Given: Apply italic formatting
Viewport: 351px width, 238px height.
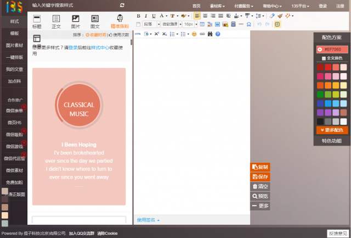Looking at the screenshot, I should coord(146,15).
